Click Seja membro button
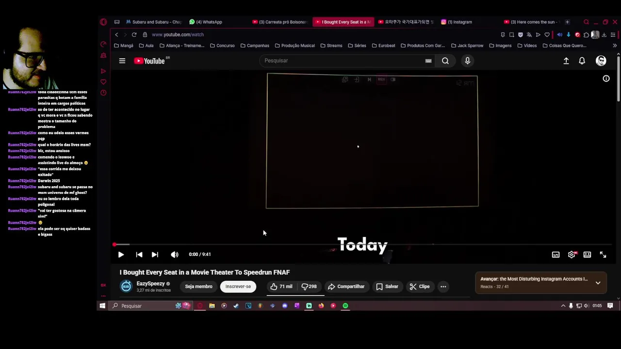621x349 pixels. [198, 286]
